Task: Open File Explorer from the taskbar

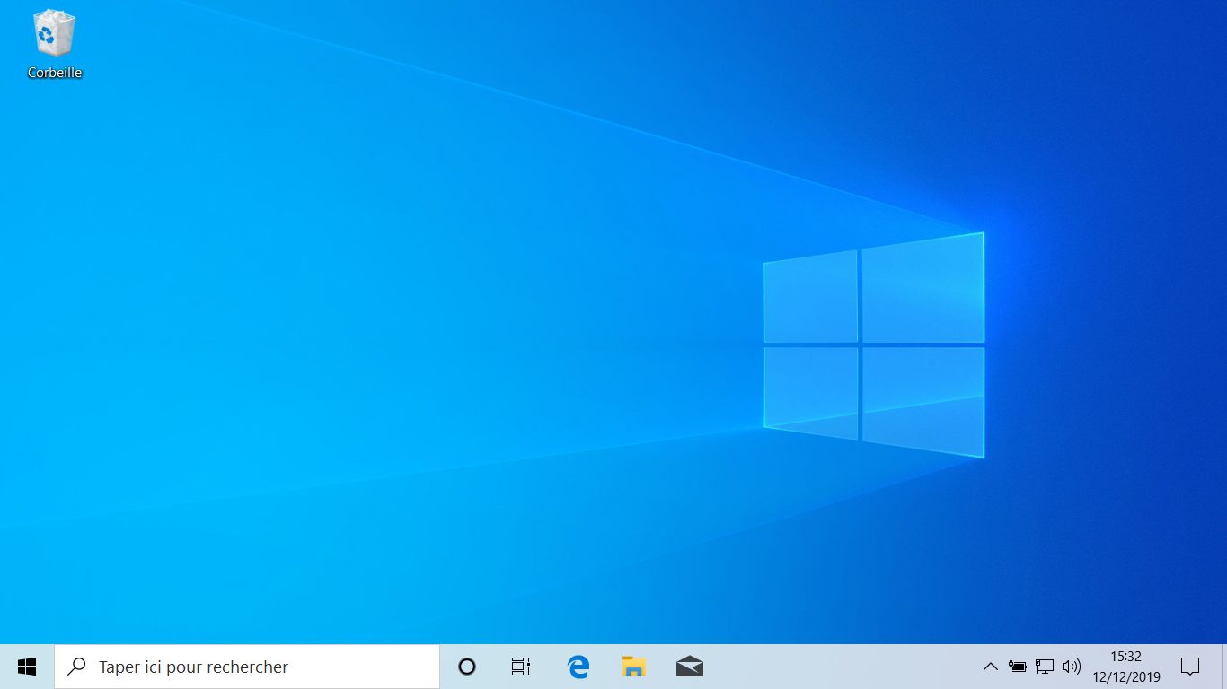Action: tap(634, 667)
